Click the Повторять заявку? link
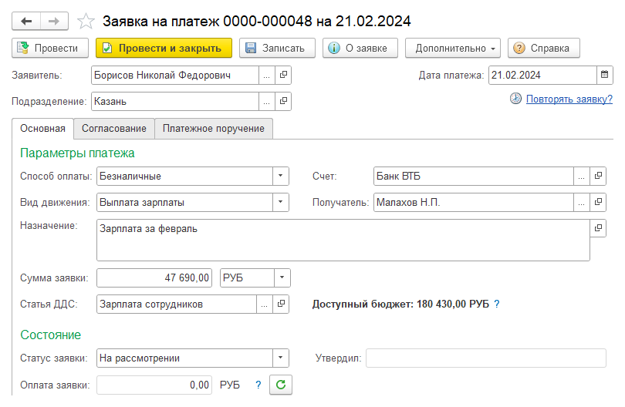625x407 pixels. click(569, 99)
